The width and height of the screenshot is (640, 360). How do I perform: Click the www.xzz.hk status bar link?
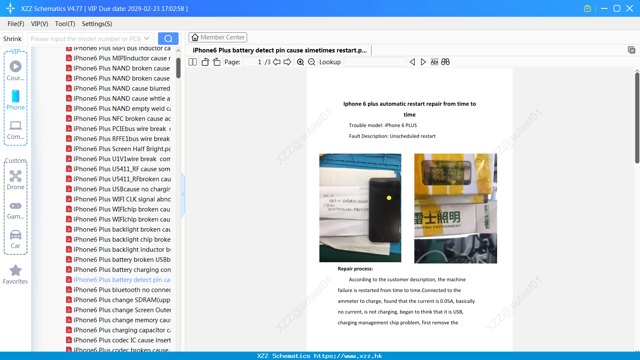click(348, 356)
